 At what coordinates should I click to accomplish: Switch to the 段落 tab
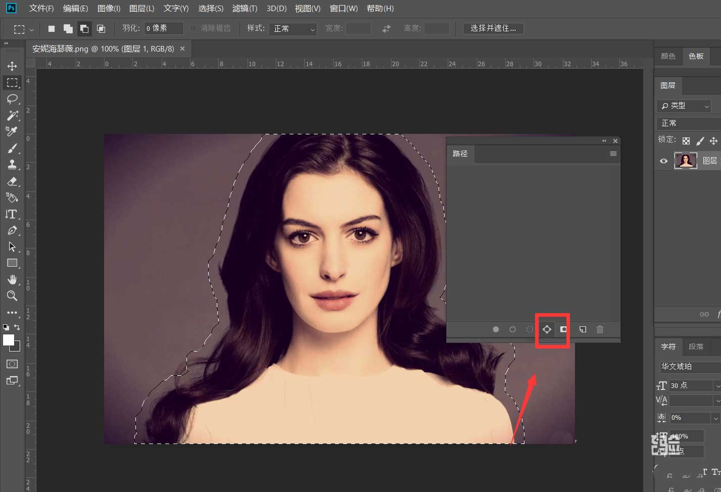click(x=696, y=347)
